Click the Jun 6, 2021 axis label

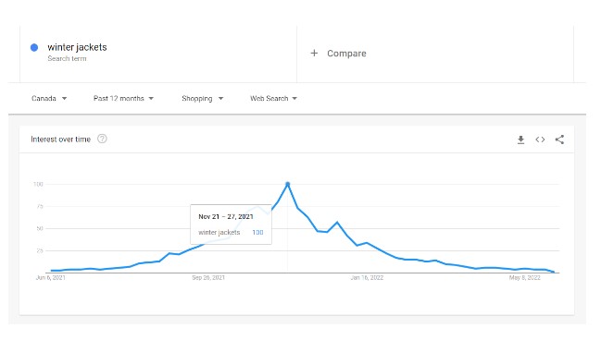pyautogui.click(x=51, y=278)
